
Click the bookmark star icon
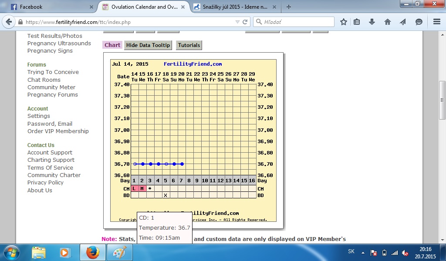(344, 22)
